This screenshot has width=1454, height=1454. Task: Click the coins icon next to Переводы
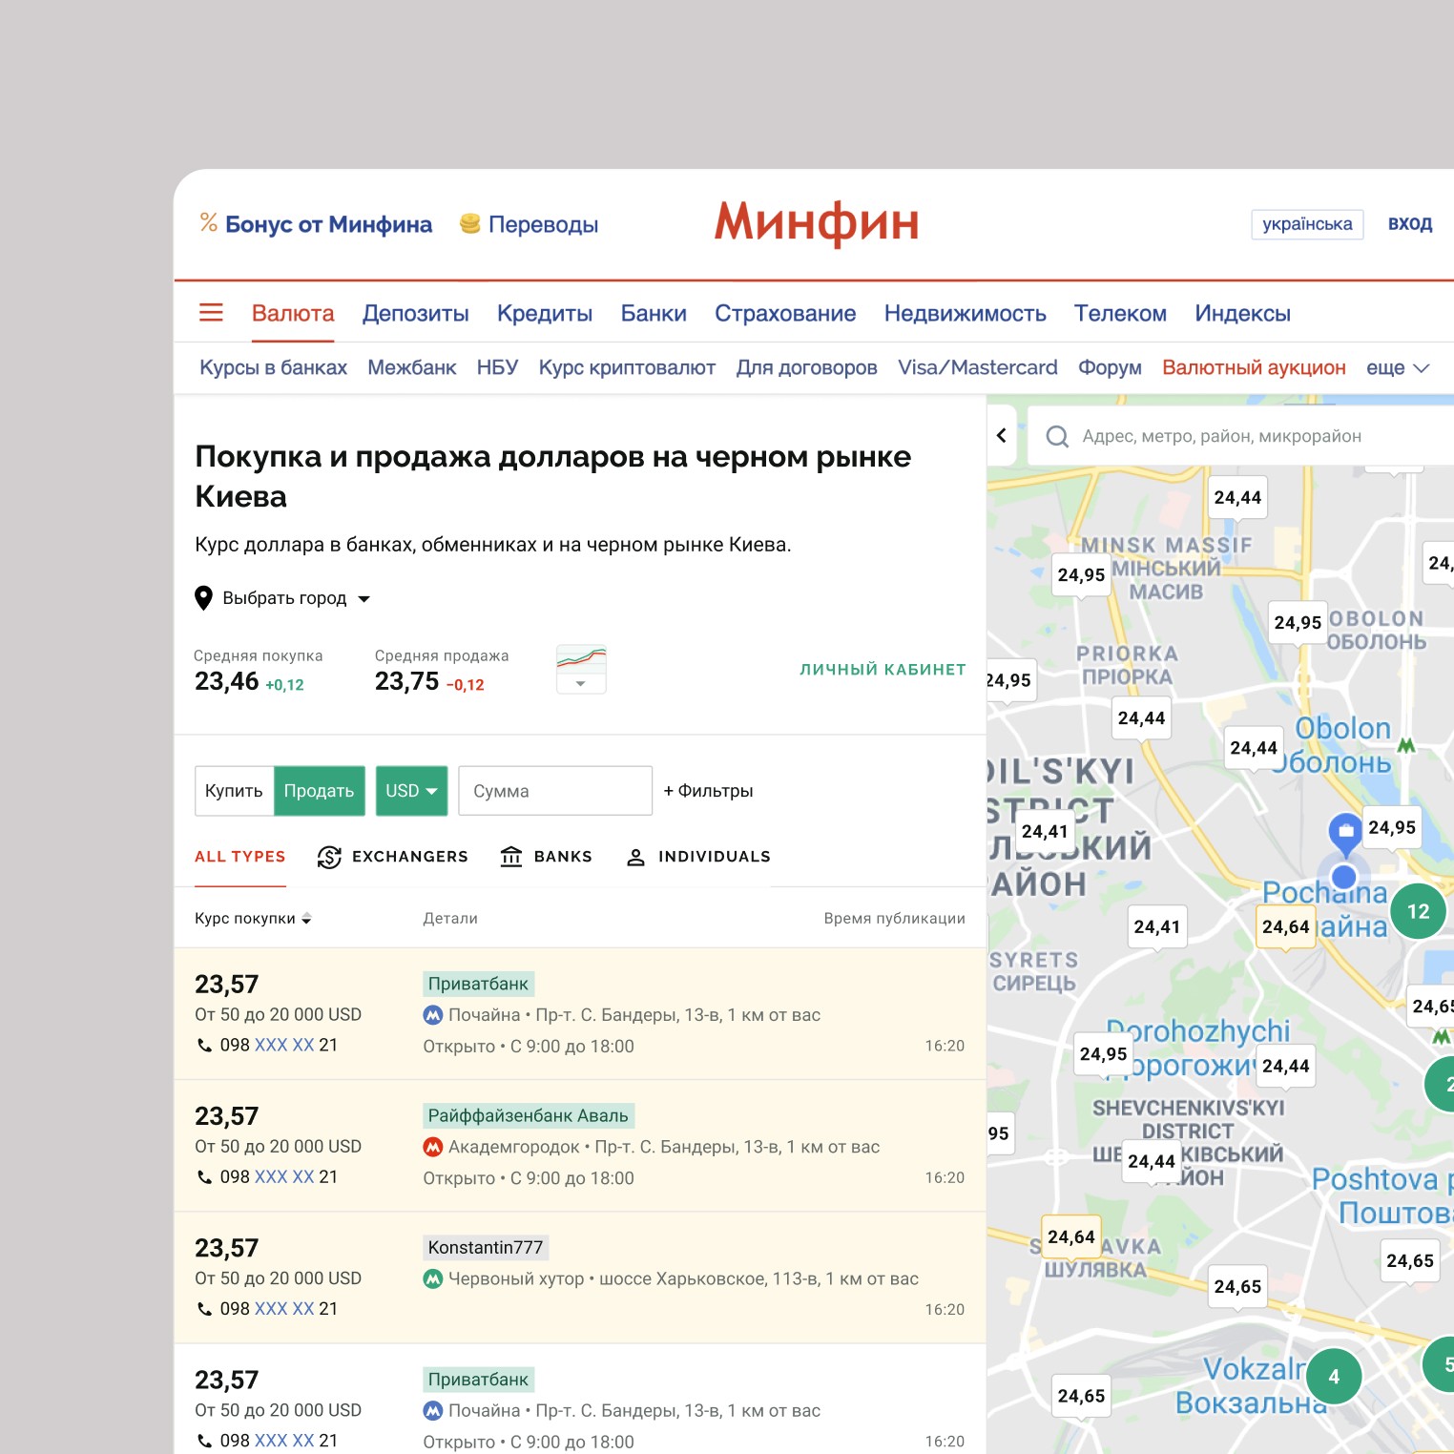click(x=469, y=223)
